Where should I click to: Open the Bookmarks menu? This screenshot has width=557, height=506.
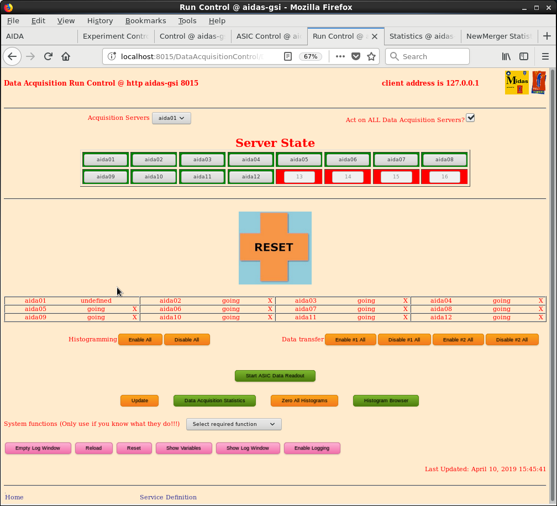[145, 20]
